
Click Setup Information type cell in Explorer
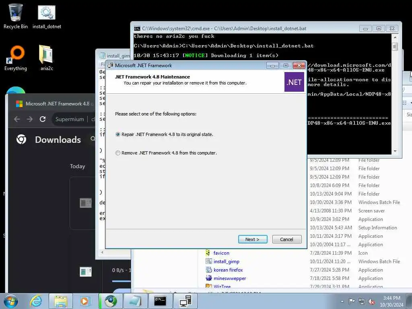(377, 228)
